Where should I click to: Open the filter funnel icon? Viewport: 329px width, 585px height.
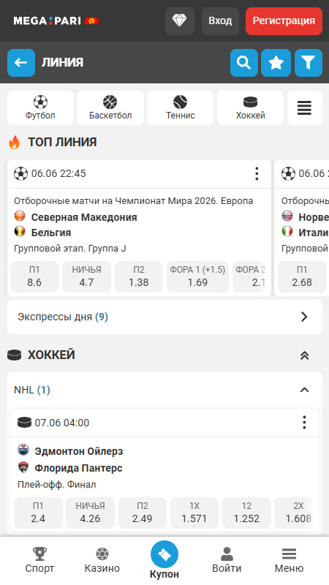click(309, 63)
